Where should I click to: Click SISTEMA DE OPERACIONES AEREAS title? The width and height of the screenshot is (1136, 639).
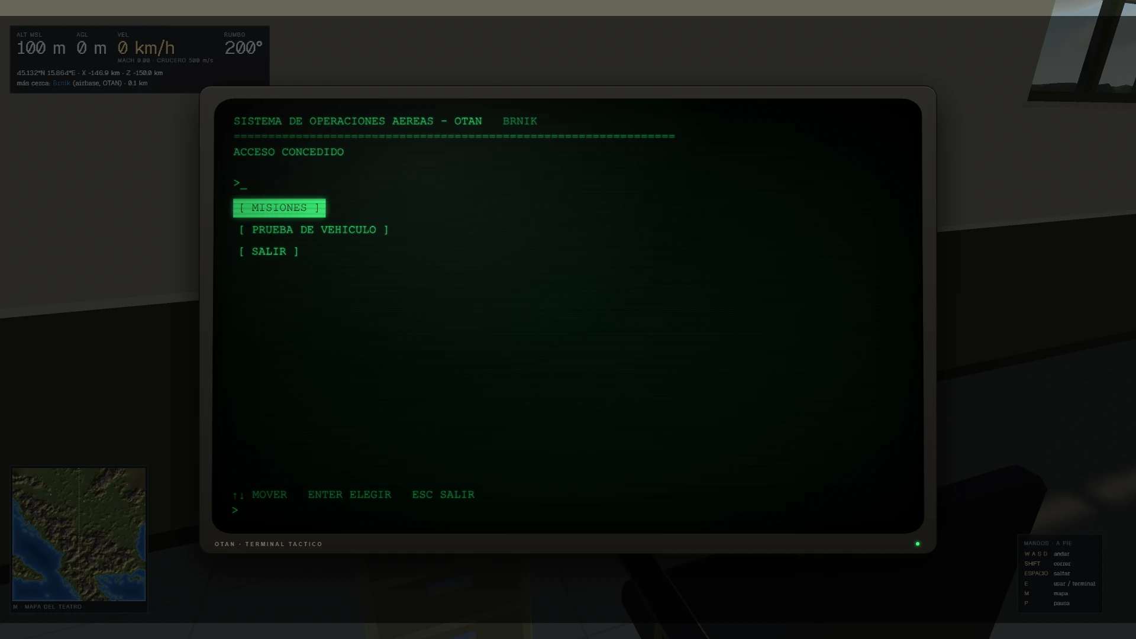[x=357, y=121]
